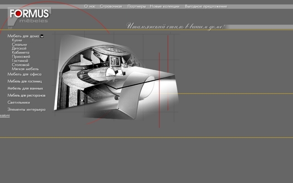Open Новые колекции in the top menu
This screenshot has width=293, height=183.
point(165,6)
